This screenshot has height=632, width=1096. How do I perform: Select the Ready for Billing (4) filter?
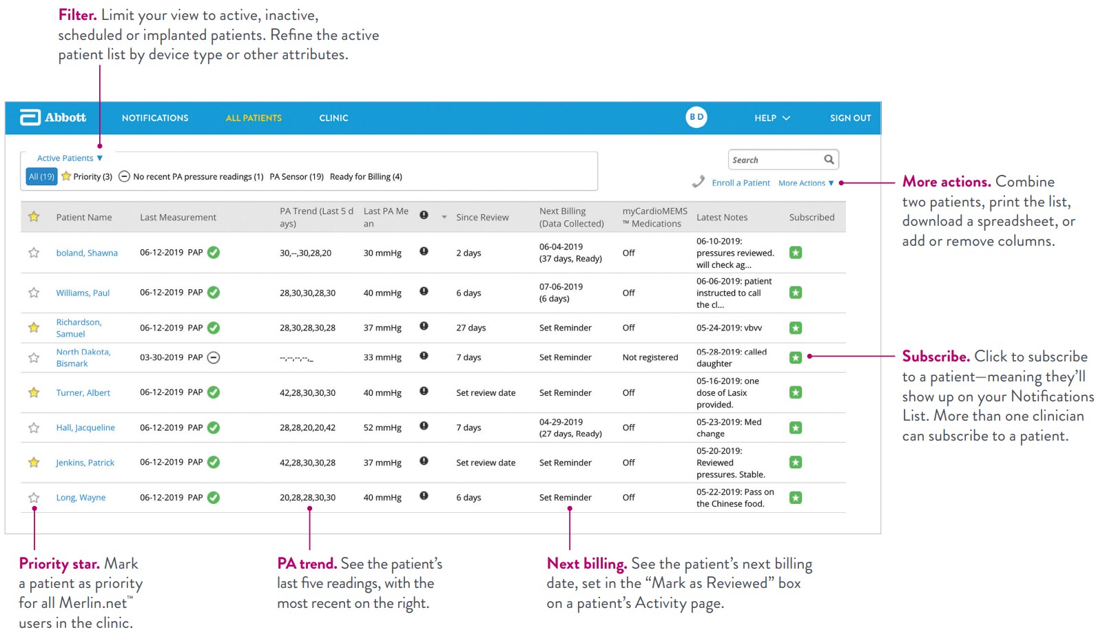[366, 177]
